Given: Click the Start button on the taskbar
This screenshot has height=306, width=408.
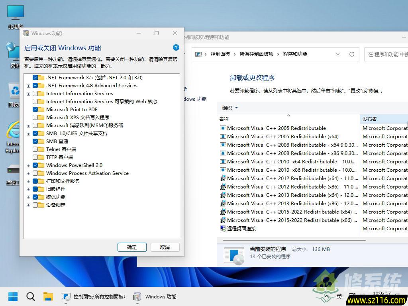Looking at the screenshot, I should [13, 296].
